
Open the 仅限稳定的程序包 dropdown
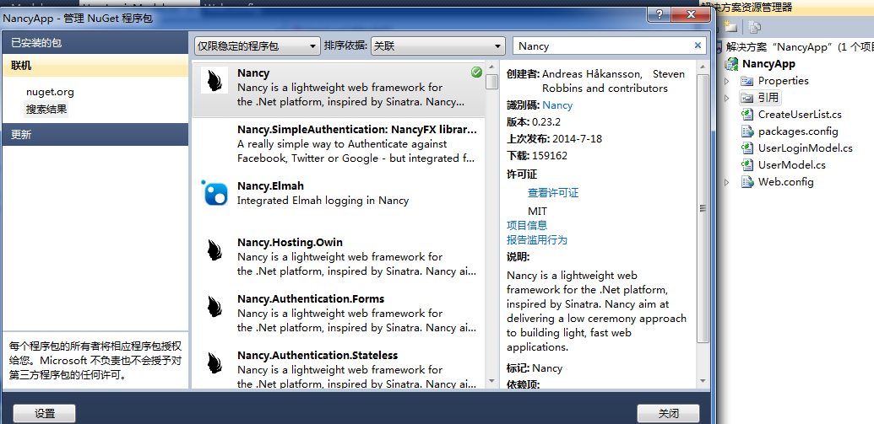(258, 46)
